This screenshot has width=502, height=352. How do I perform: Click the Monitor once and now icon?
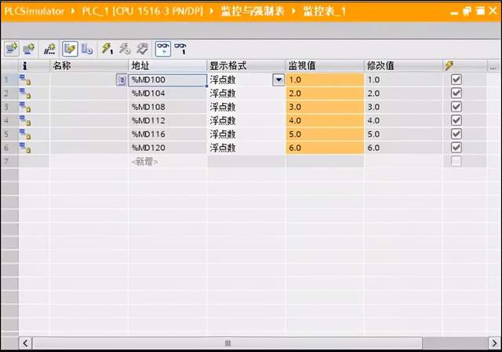tap(180, 48)
